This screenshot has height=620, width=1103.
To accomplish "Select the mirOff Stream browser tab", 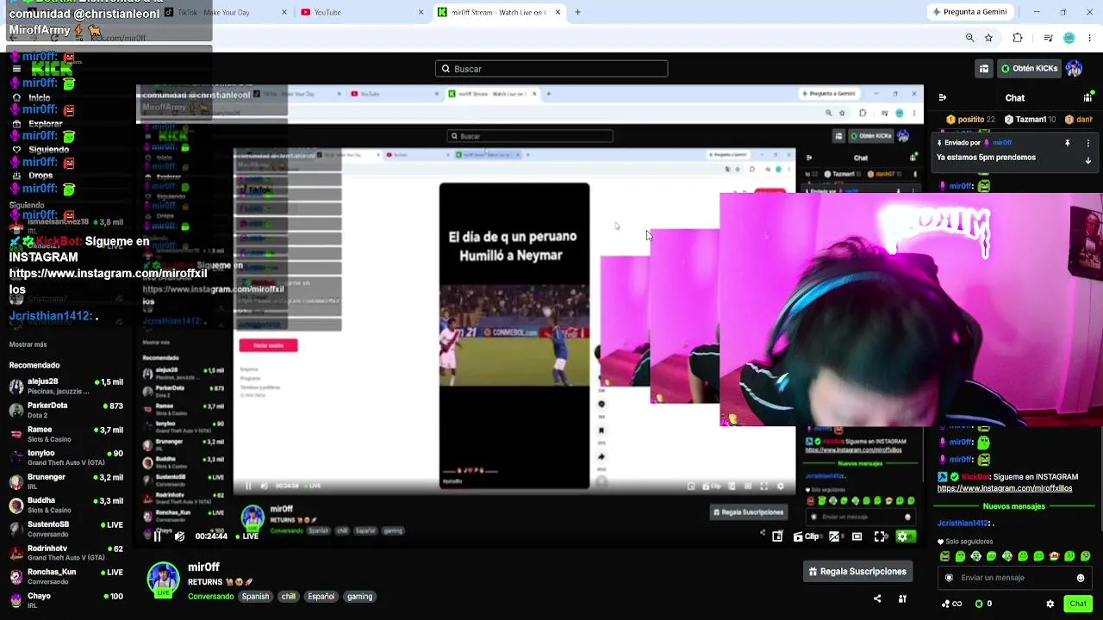I will (500, 12).
